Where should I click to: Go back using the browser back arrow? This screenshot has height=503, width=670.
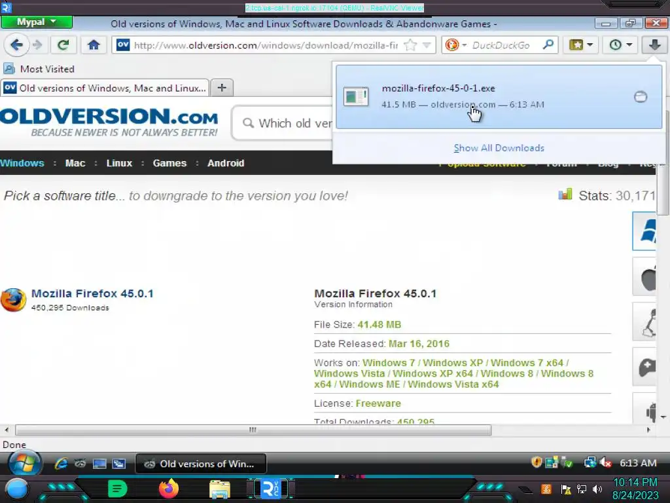pyautogui.click(x=16, y=45)
